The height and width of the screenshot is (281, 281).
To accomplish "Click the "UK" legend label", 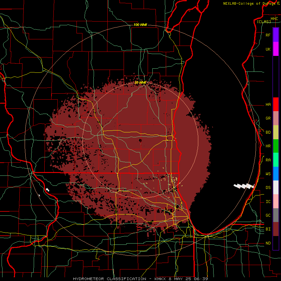I will [268, 49].
